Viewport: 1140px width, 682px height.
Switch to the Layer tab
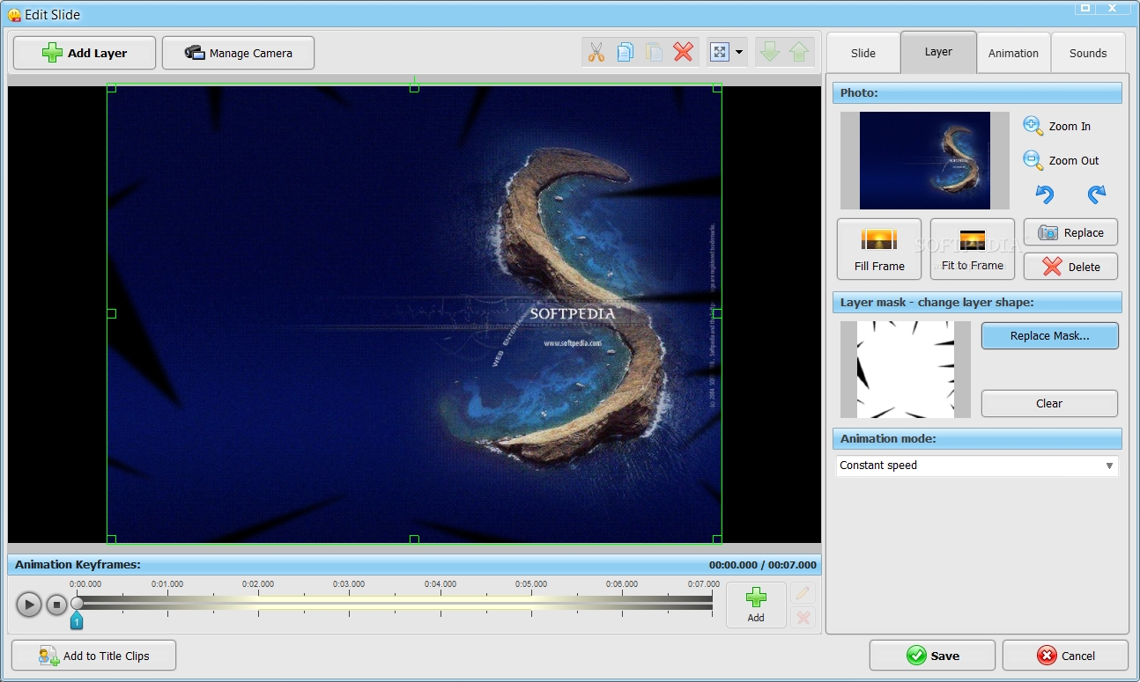pos(938,52)
